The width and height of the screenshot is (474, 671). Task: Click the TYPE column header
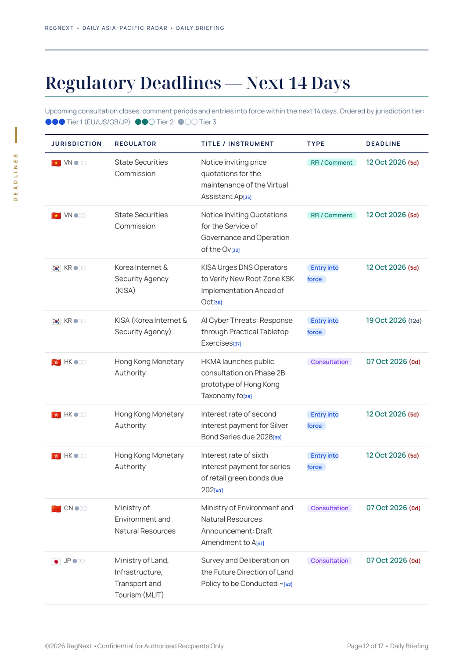tap(316, 144)
